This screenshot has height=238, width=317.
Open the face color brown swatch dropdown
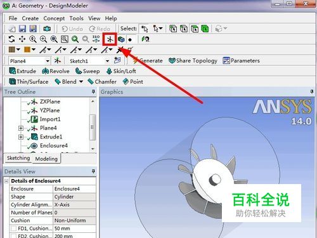pyautogui.click(x=18, y=50)
